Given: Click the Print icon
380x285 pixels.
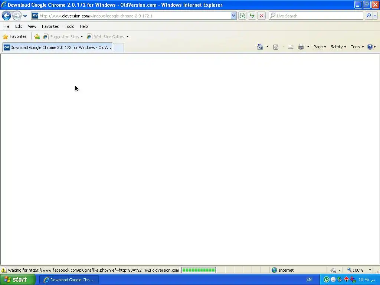Looking at the screenshot, I should point(301,47).
